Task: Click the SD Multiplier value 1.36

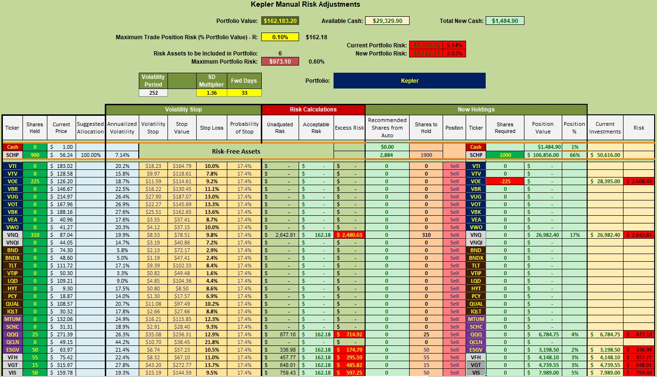Action: coord(211,93)
